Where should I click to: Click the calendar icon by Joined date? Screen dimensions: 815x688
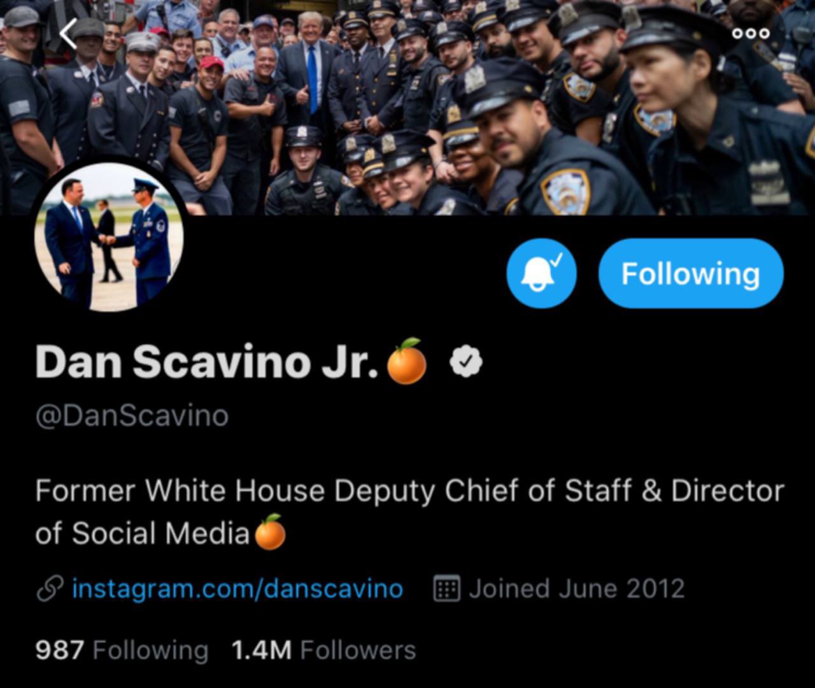coord(447,588)
